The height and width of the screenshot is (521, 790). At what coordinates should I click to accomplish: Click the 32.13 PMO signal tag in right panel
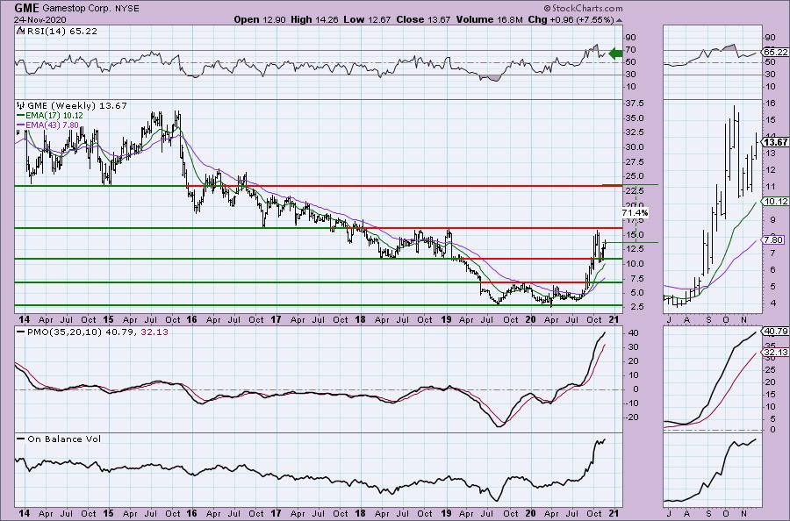point(775,353)
